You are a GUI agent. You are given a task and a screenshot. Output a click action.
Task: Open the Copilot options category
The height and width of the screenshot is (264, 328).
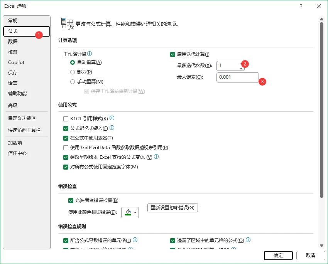27,62
